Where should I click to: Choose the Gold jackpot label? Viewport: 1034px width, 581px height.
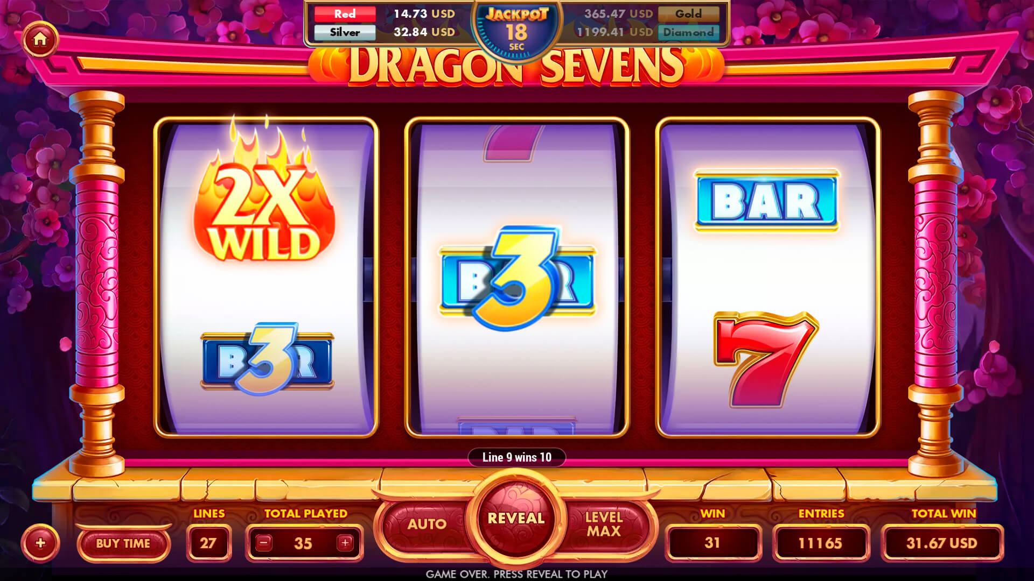click(x=688, y=14)
